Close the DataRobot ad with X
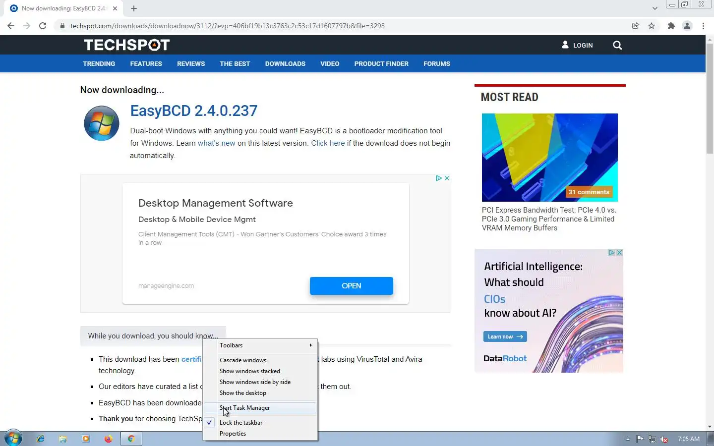The width and height of the screenshot is (714, 446). [619, 253]
